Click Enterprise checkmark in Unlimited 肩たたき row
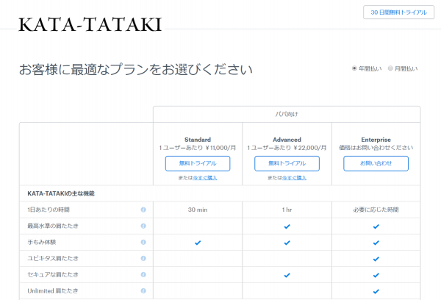 [x=376, y=291]
